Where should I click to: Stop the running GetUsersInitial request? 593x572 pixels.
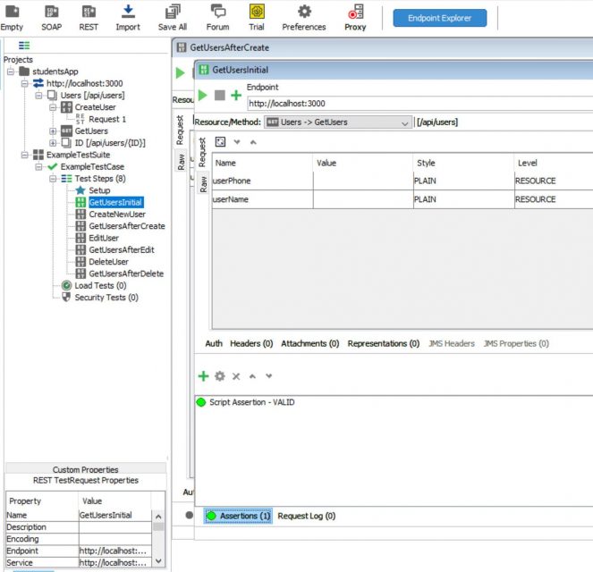pos(220,96)
